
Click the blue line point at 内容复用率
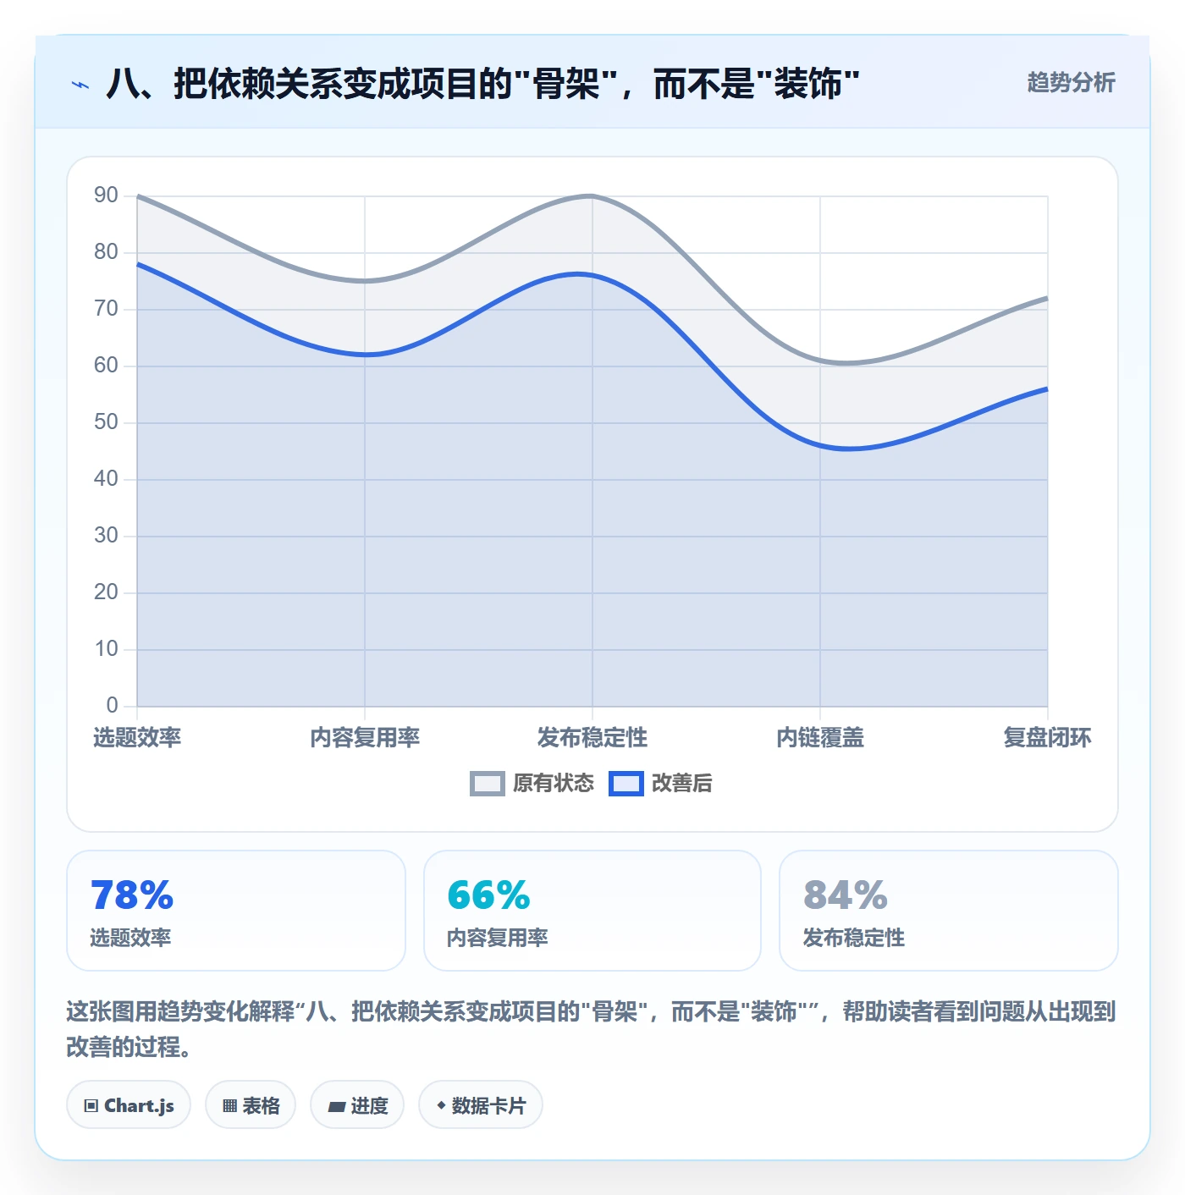pyautogui.click(x=365, y=355)
